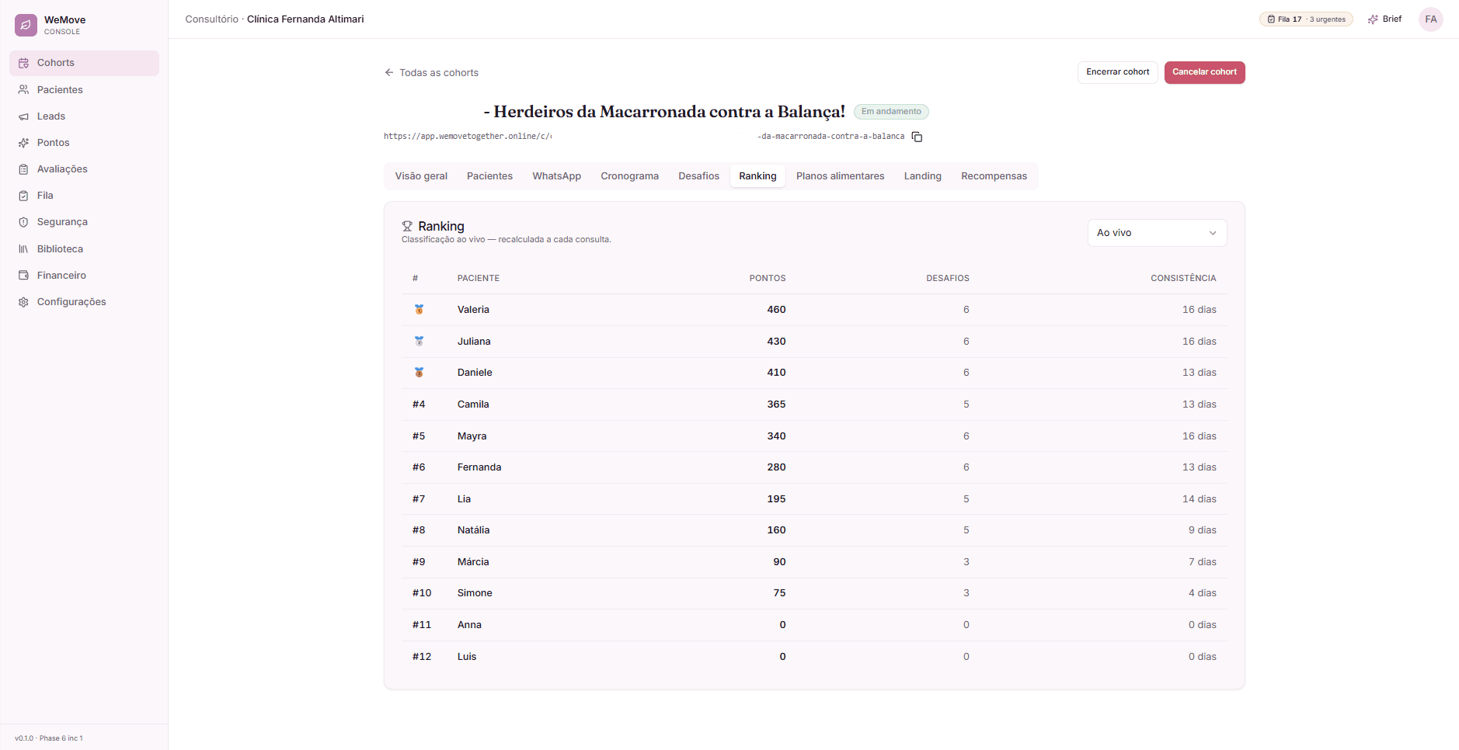Image resolution: width=1459 pixels, height=750 pixels.
Task: Open Leads in the sidebar
Action: click(84, 116)
